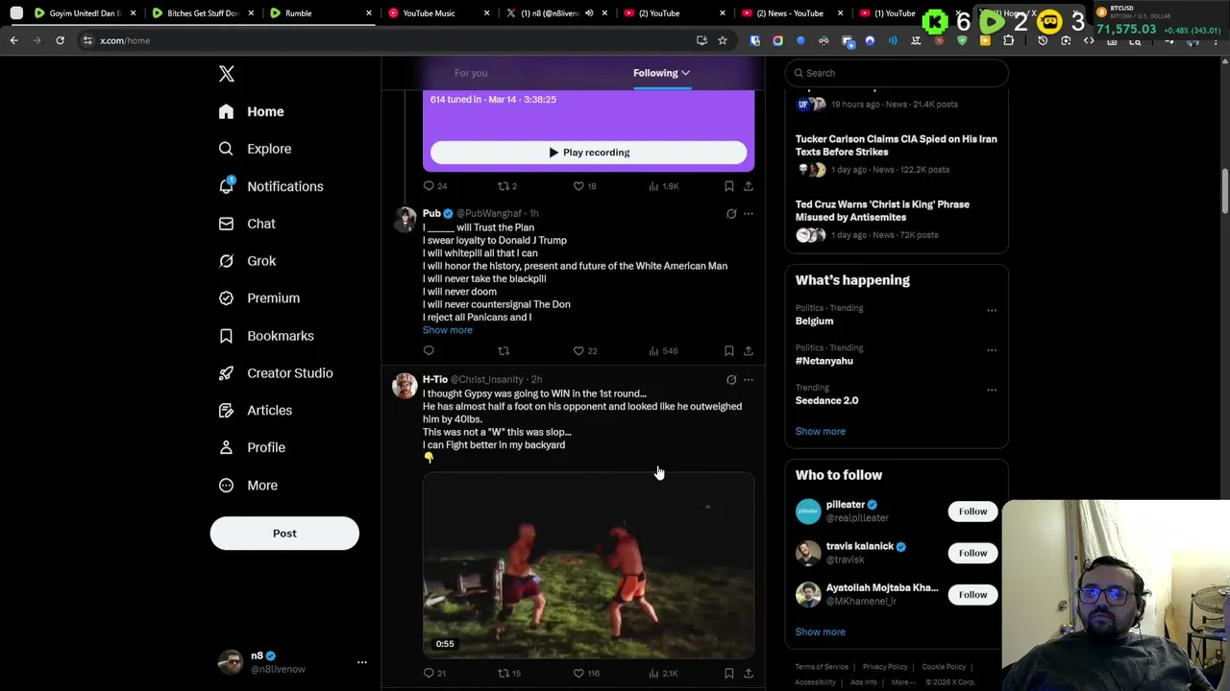Screen dimensions: 1230x691
Task: Switch to the YouTube Music browser tab
Action: pos(437,13)
